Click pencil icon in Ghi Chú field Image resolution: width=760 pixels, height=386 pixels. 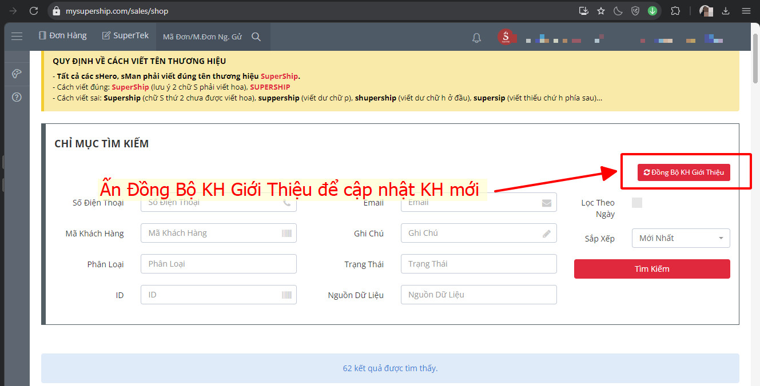click(547, 233)
